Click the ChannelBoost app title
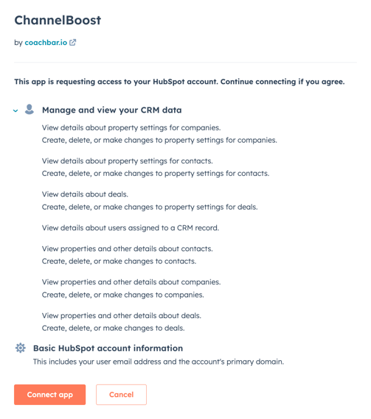The height and width of the screenshot is (419, 371). point(58,20)
